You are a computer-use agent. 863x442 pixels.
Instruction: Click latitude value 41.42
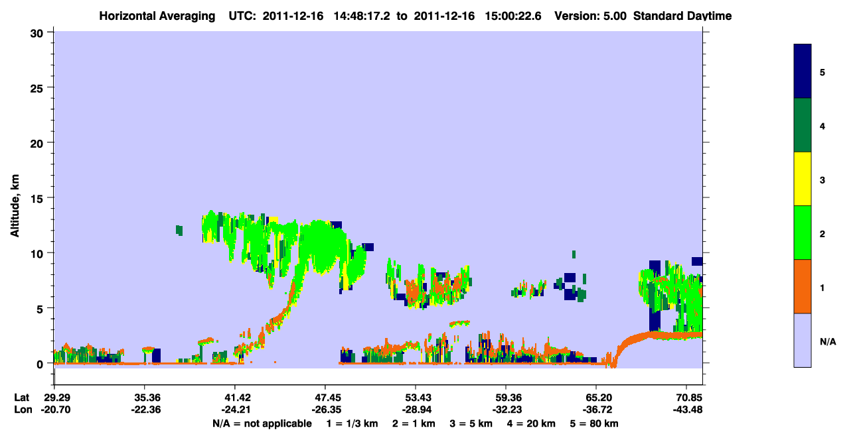(x=235, y=398)
